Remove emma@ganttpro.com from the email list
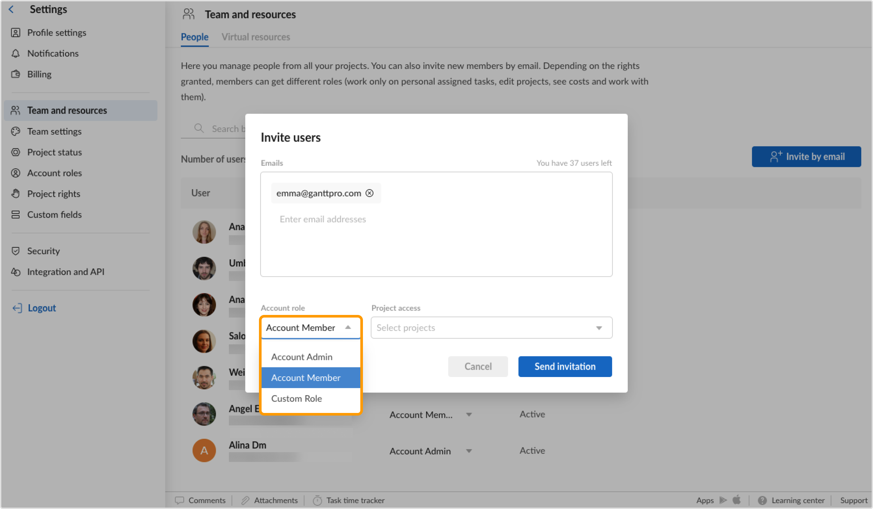This screenshot has width=873, height=509. [x=370, y=193]
